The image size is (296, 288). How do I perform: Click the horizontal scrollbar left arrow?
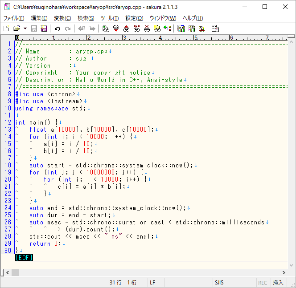pyautogui.click(x=8, y=272)
